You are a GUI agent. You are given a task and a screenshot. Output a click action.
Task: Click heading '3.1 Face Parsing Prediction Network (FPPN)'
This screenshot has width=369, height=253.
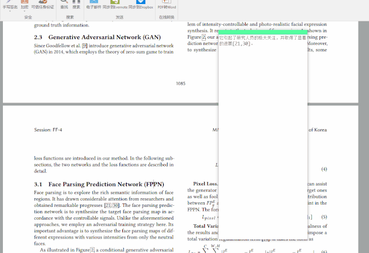99,184
